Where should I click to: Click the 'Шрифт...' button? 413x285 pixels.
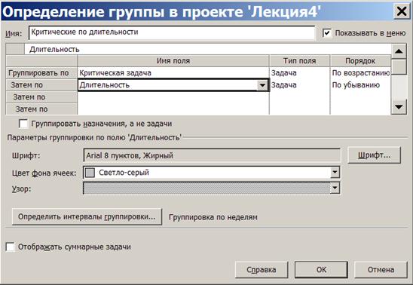pos(374,155)
